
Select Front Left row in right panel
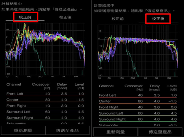(x=138, y=95)
